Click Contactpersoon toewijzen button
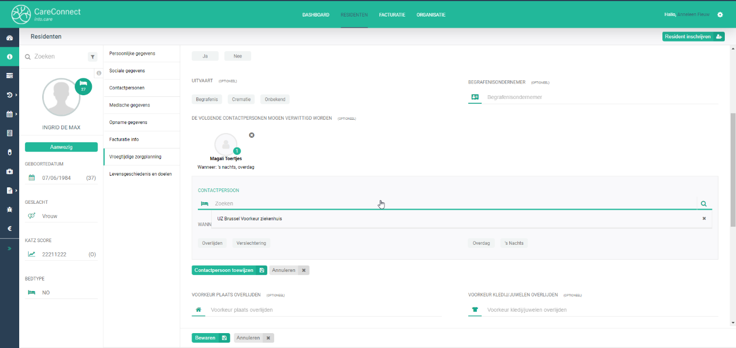736x348 pixels. click(229, 270)
